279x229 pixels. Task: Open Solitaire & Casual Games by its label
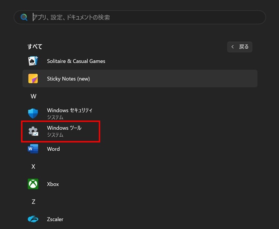[x=76, y=61]
